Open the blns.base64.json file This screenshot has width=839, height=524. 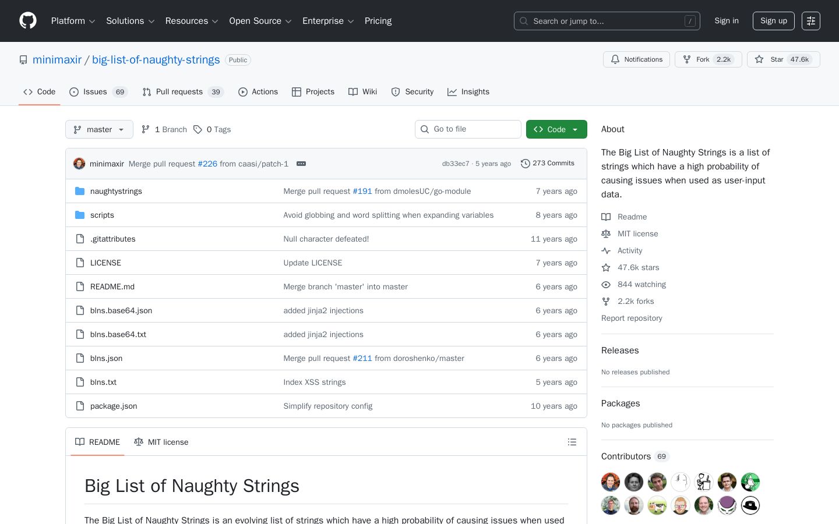point(121,310)
